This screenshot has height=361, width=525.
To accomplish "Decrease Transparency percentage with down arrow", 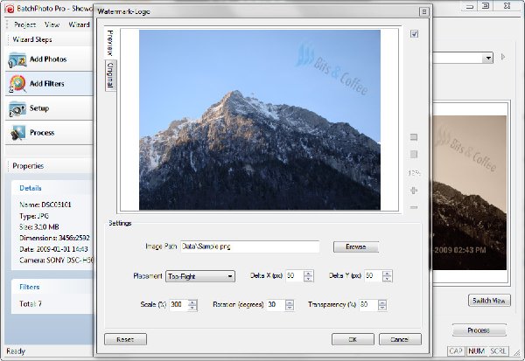I will pos(382,308).
